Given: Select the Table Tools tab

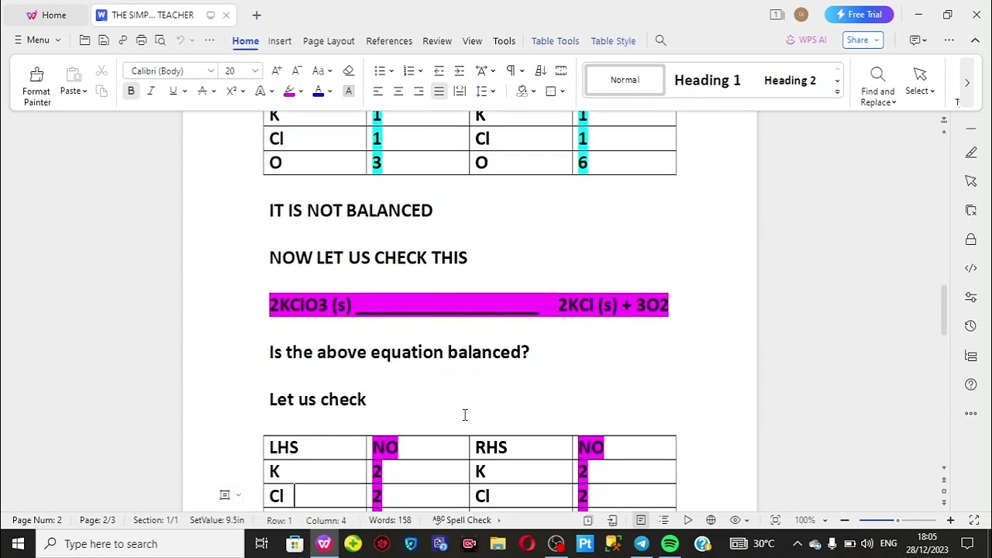Looking at the screenshot, I should point(555,40).
